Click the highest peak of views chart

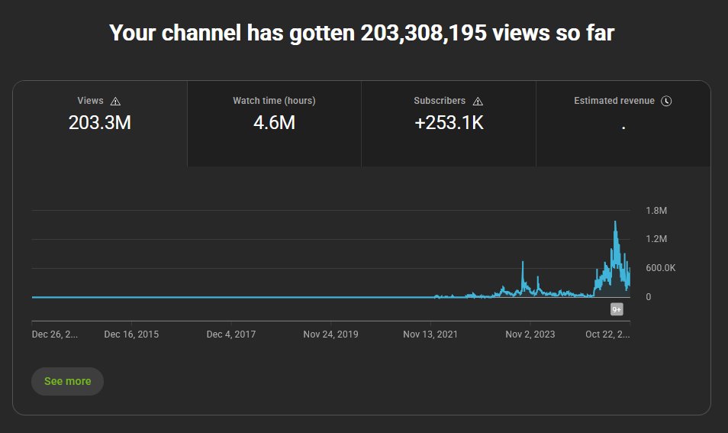click(616, 222)
